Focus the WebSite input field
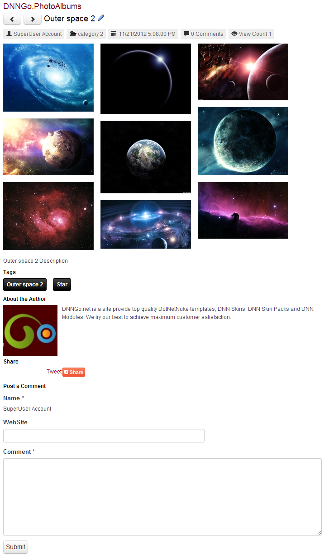 pyautogui.click(x=104, y=436)
